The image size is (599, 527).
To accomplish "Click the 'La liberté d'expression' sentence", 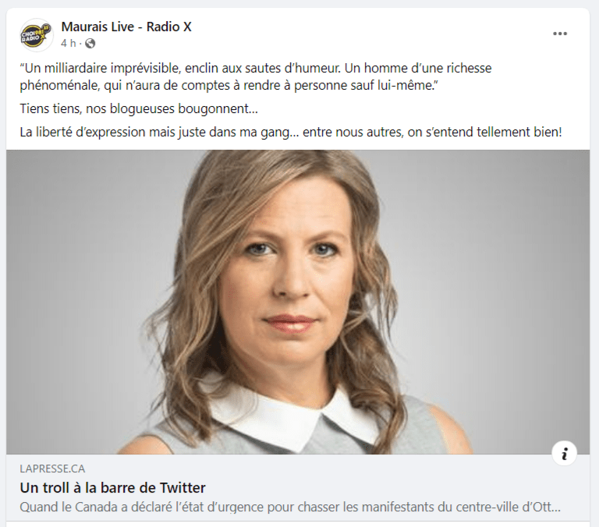I will point(291,132).
